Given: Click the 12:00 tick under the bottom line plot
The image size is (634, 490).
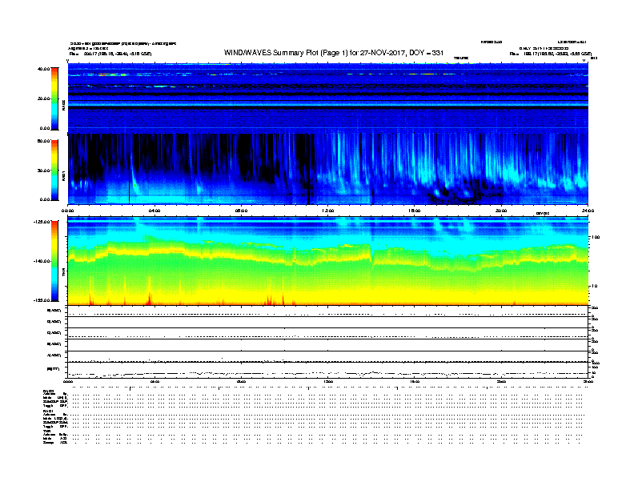Looking at the screenshot, I should [x=328, y=381].
